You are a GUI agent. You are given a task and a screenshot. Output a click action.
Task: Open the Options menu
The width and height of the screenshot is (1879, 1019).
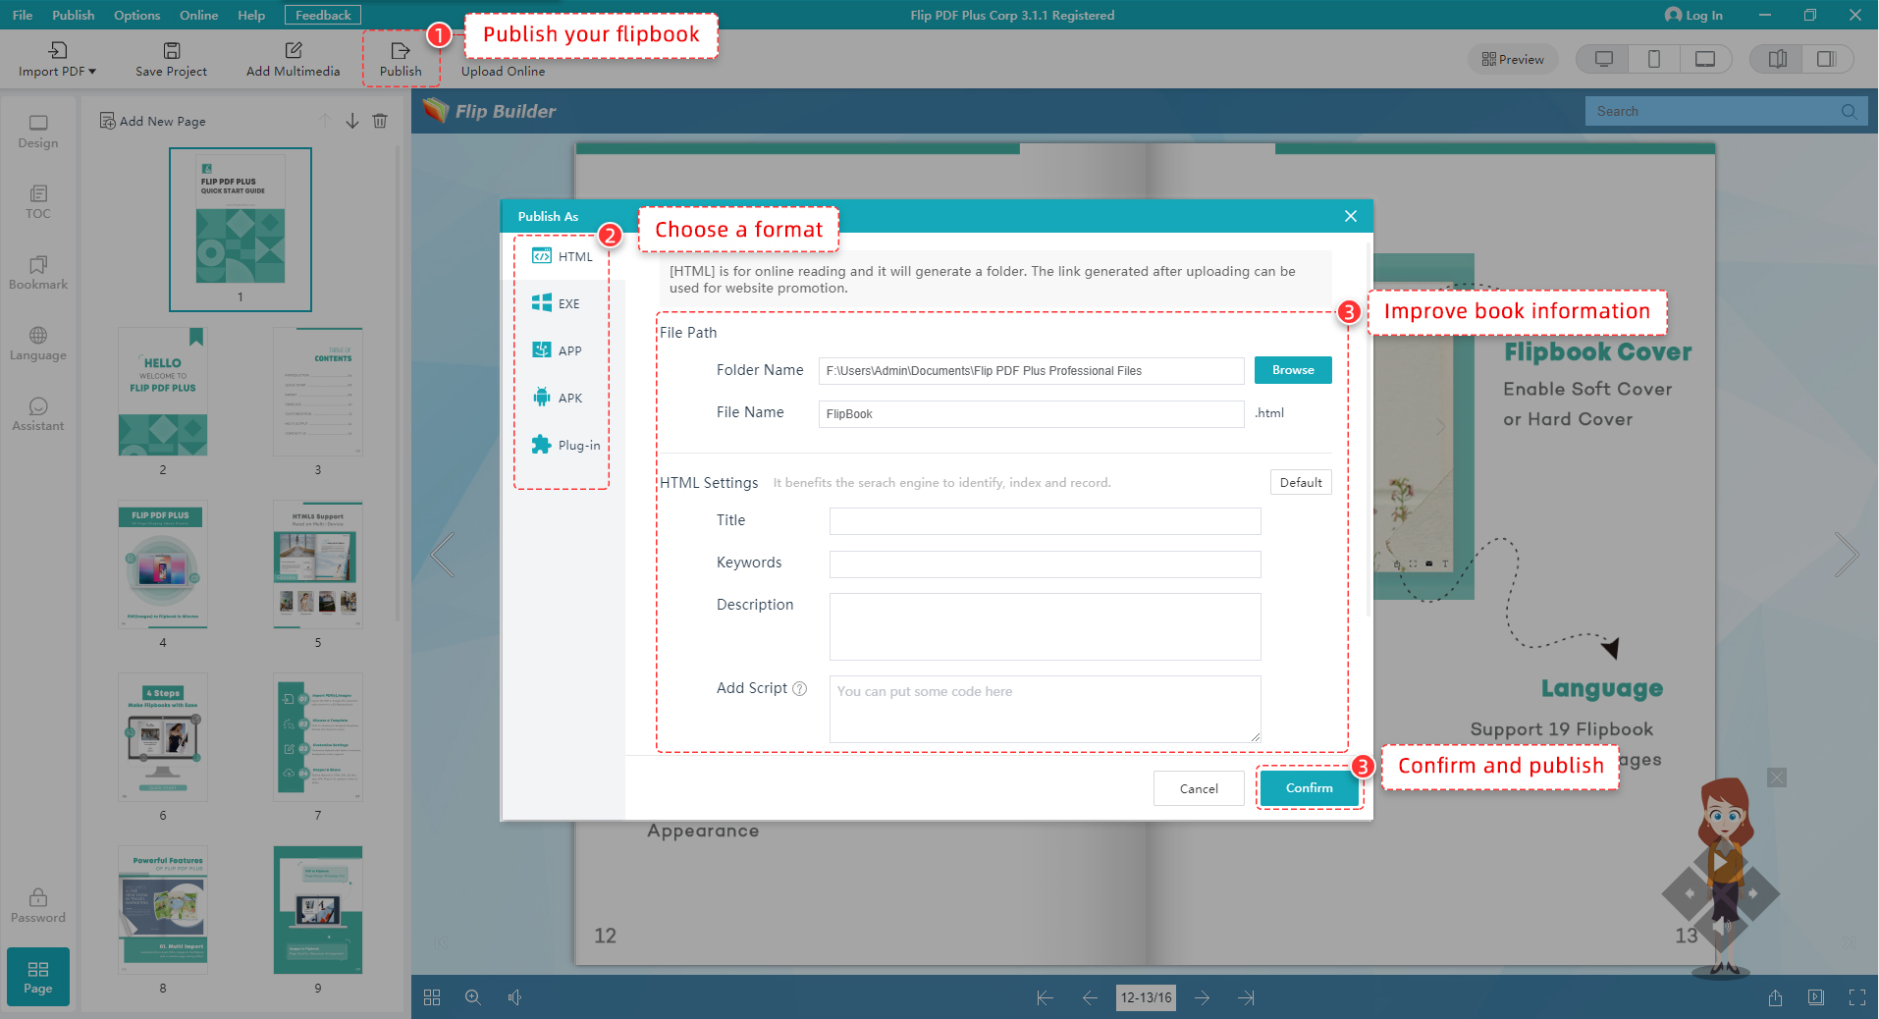tap(136, 15)
